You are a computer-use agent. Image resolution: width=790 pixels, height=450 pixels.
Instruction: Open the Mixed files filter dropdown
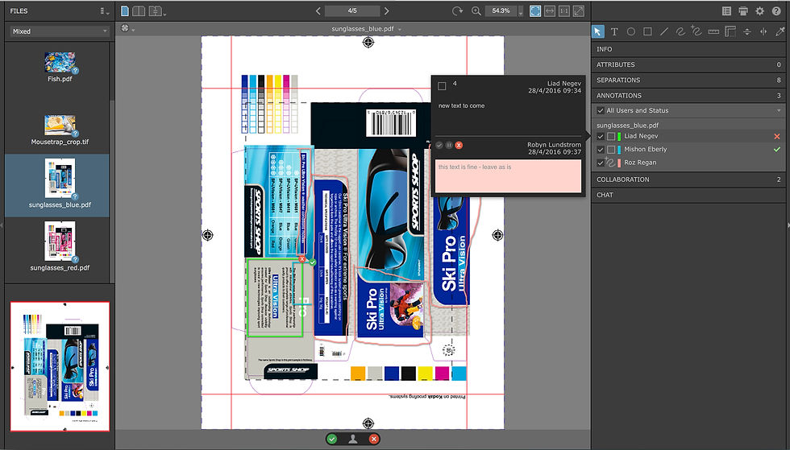click(60, 31)
